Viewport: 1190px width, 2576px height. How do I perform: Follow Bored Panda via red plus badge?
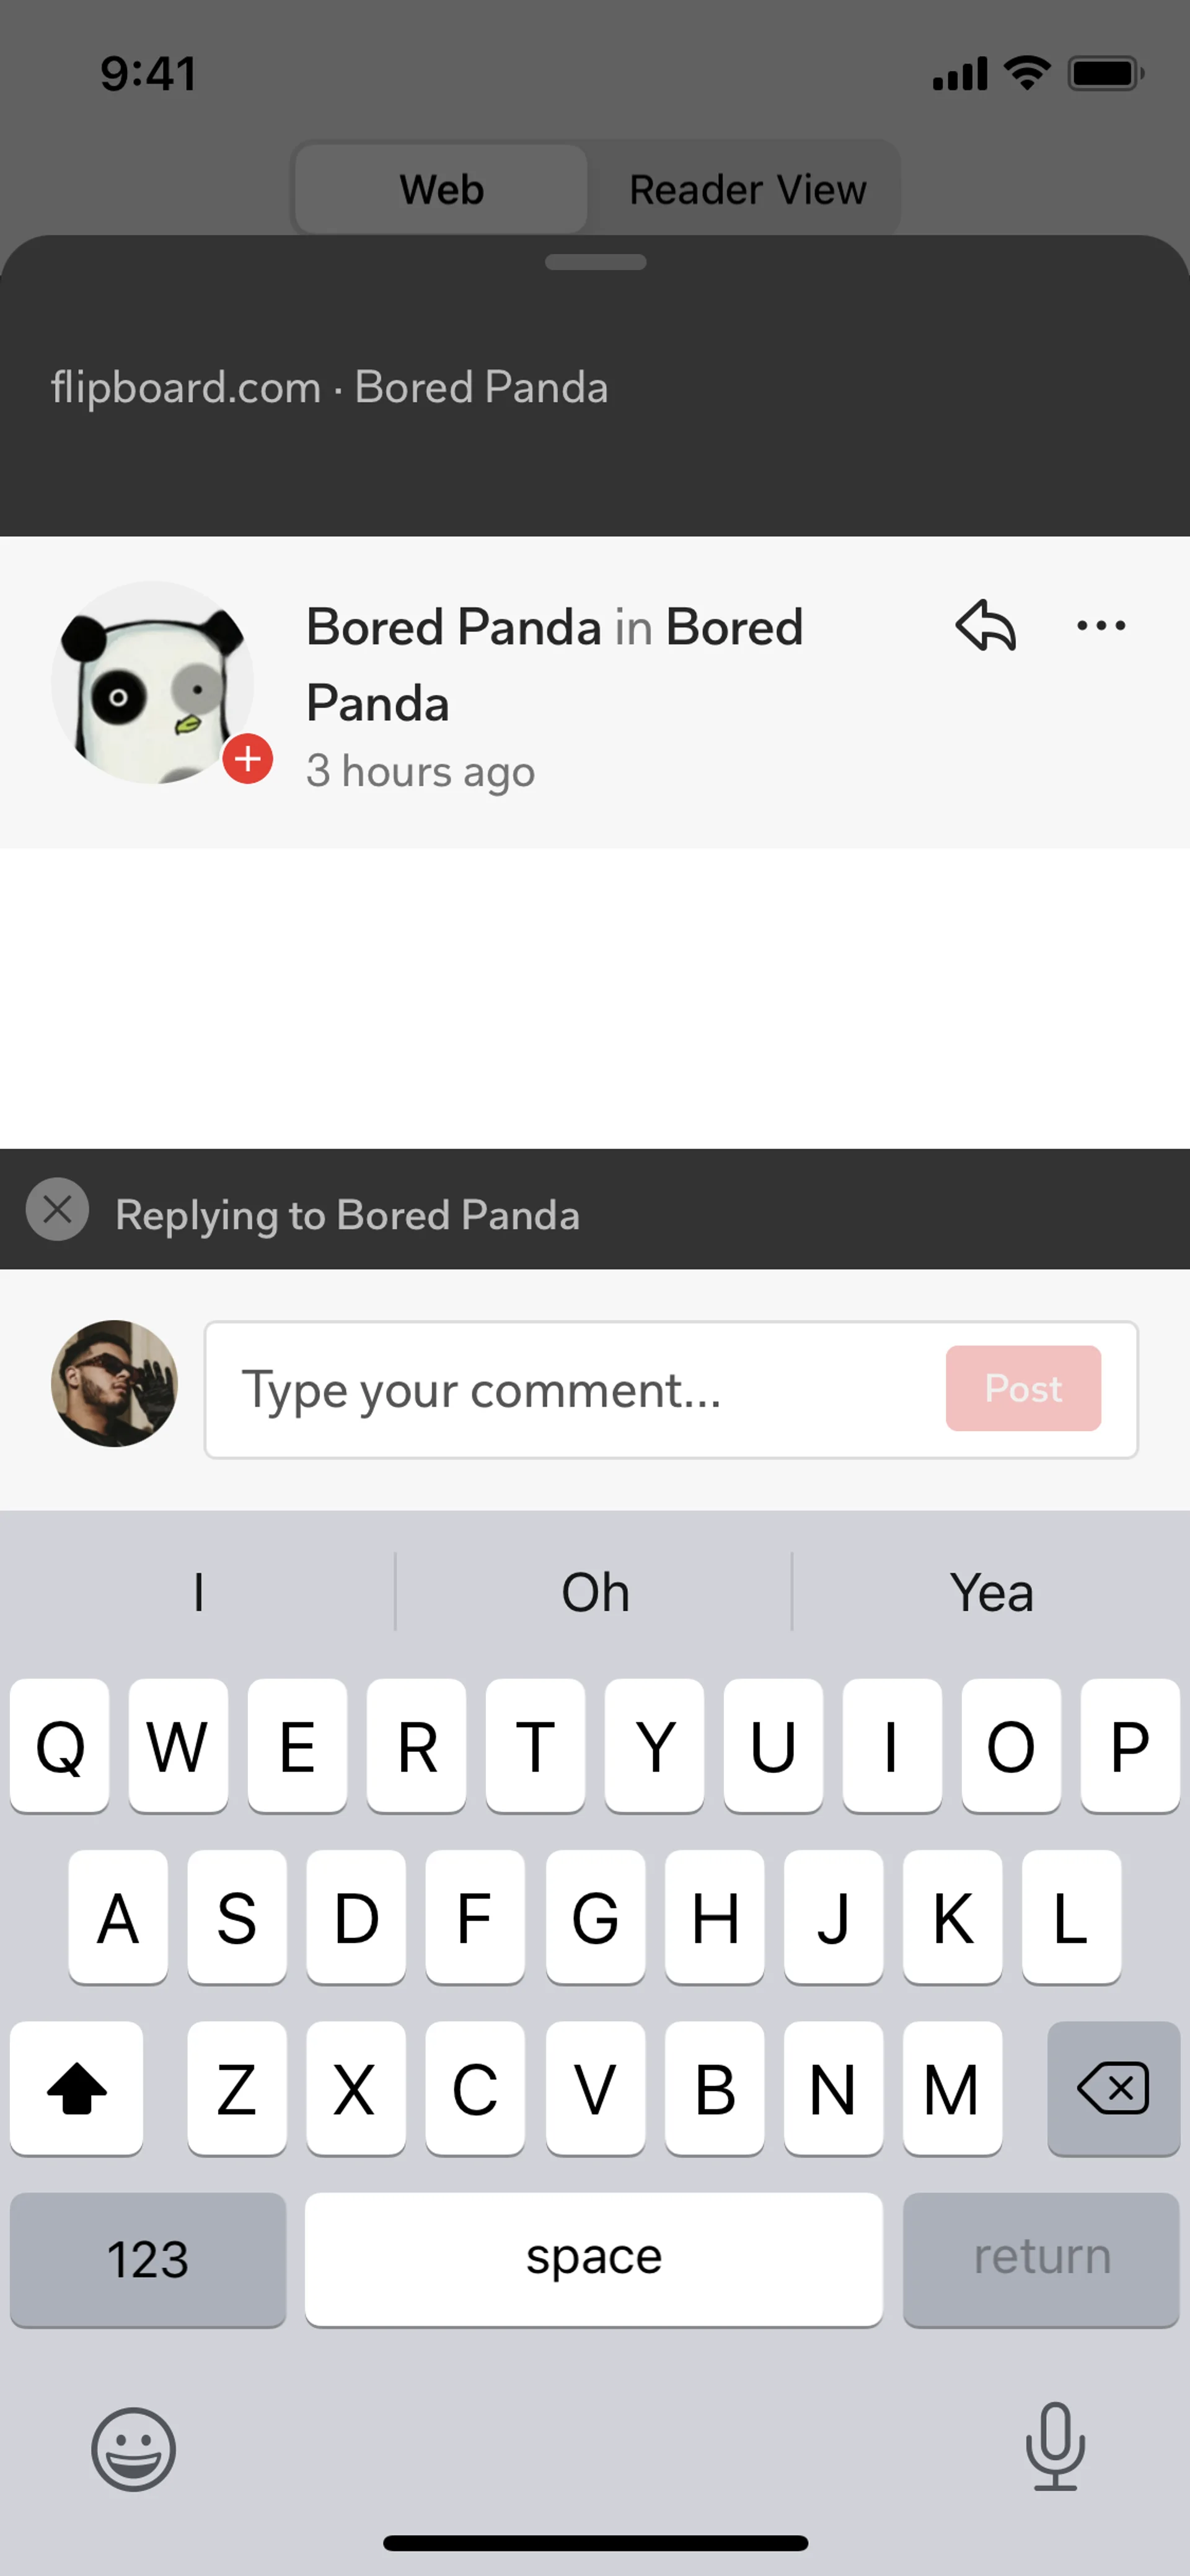[247, 759]
